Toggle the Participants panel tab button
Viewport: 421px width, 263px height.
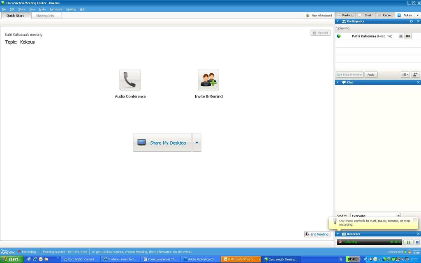[345, 15]
